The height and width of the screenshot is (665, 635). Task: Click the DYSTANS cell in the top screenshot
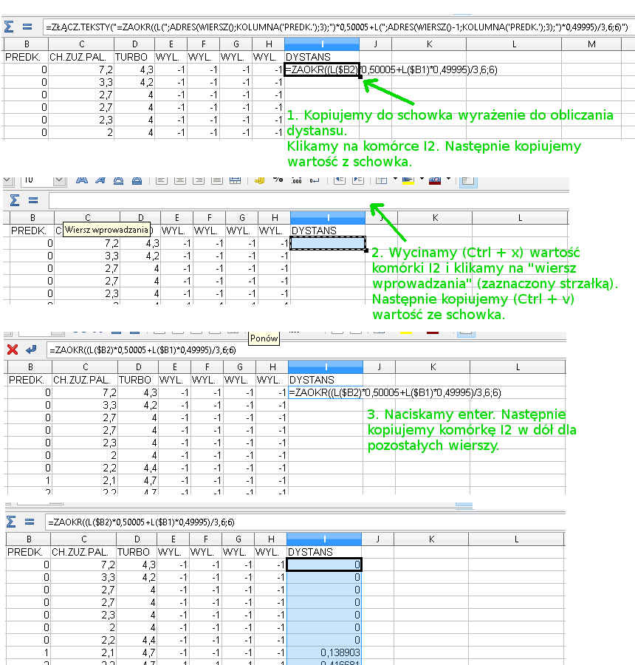click(322, 57)
